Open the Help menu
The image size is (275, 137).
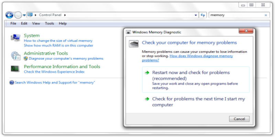pos(63,23)
